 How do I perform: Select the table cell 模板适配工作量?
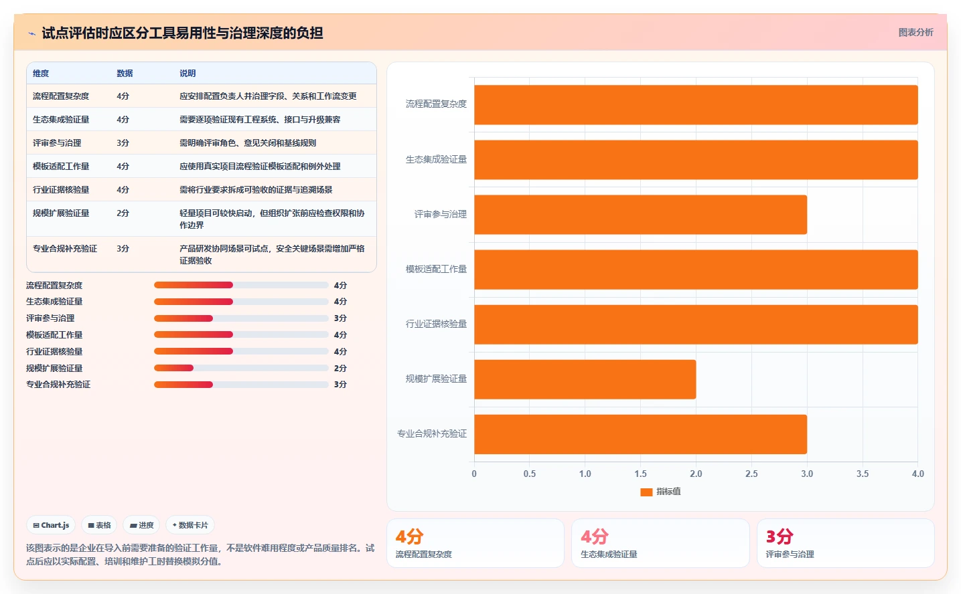point(61,167)
